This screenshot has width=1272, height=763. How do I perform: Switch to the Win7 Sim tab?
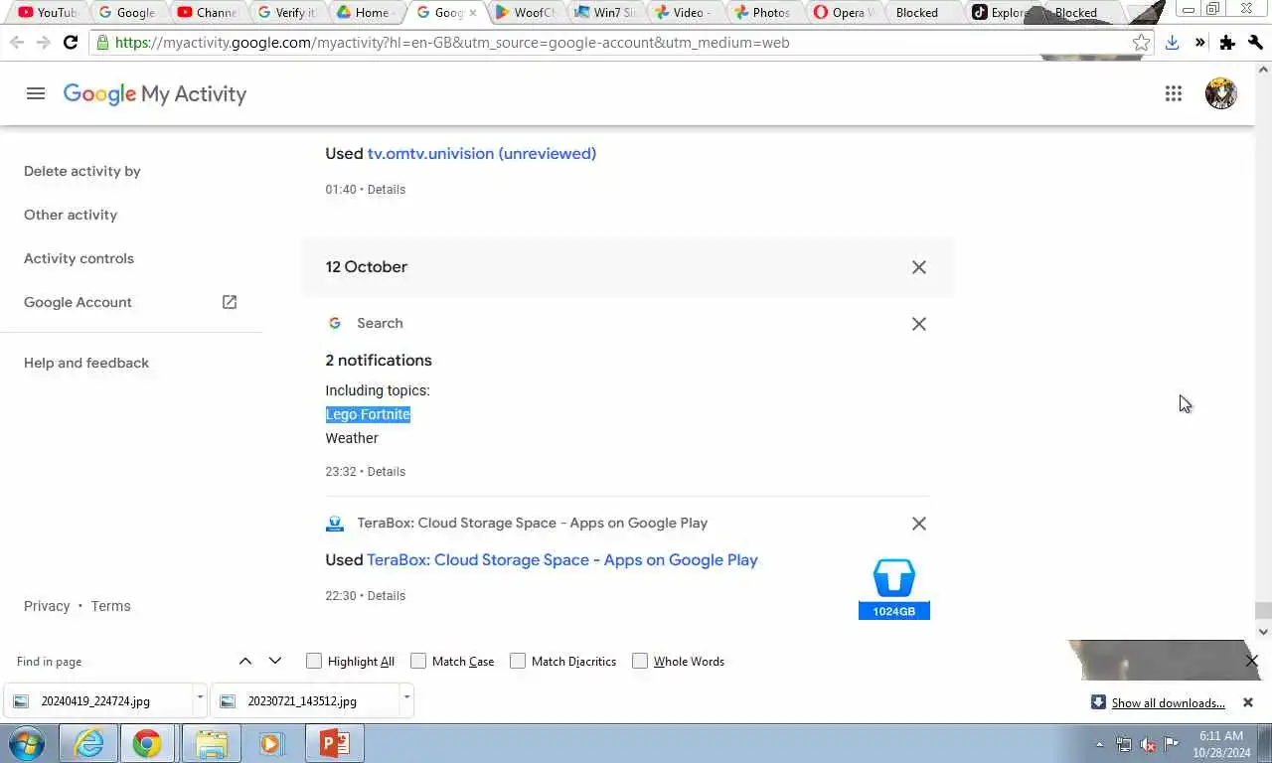click(x=604, y=13)
